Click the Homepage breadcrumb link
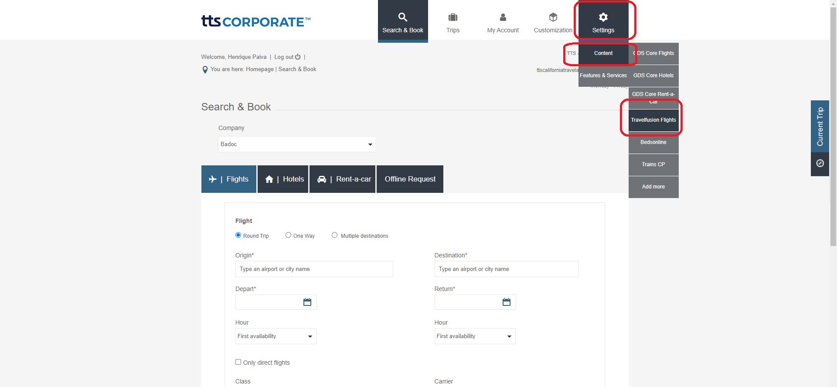The height and width of the screenshot is (387, 837). [x=259, y=69]
